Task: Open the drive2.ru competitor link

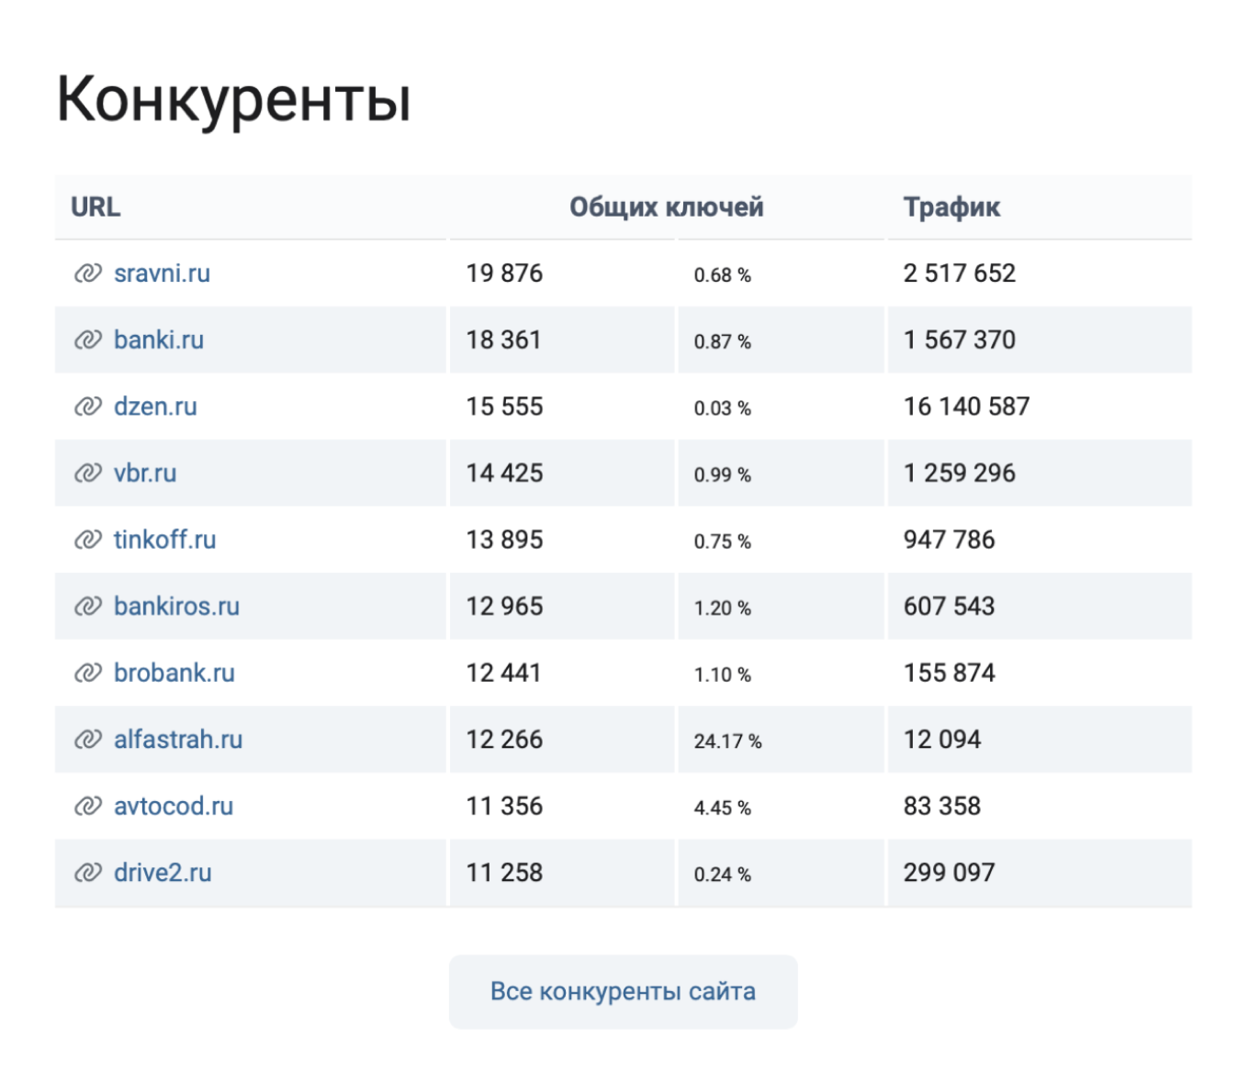Action: tap(163, 873)
